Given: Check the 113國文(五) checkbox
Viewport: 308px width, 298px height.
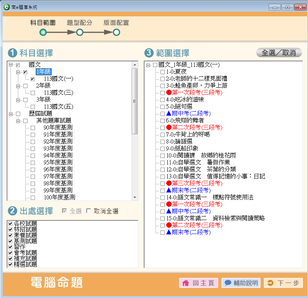Looking at the screenshot, I should [33, 107].
